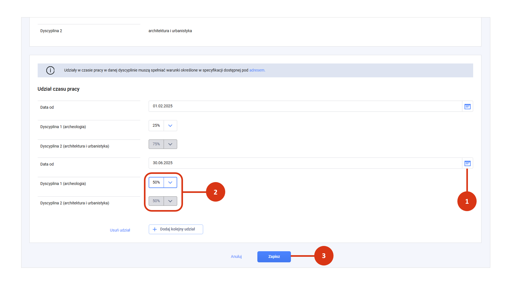Focus the Data od field with 30.06.2025
Viewport: 507px width, 285px height.
[x=305, y=163]
